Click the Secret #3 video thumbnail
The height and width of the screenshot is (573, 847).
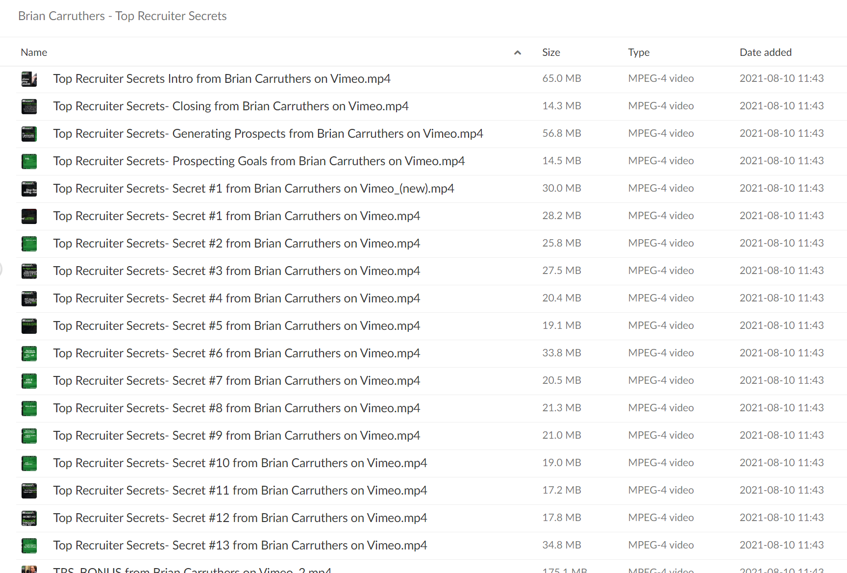click(x=29, y=271)
